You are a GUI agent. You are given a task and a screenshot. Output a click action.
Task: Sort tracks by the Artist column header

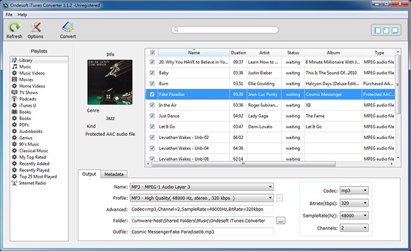[x=264, y=52]
